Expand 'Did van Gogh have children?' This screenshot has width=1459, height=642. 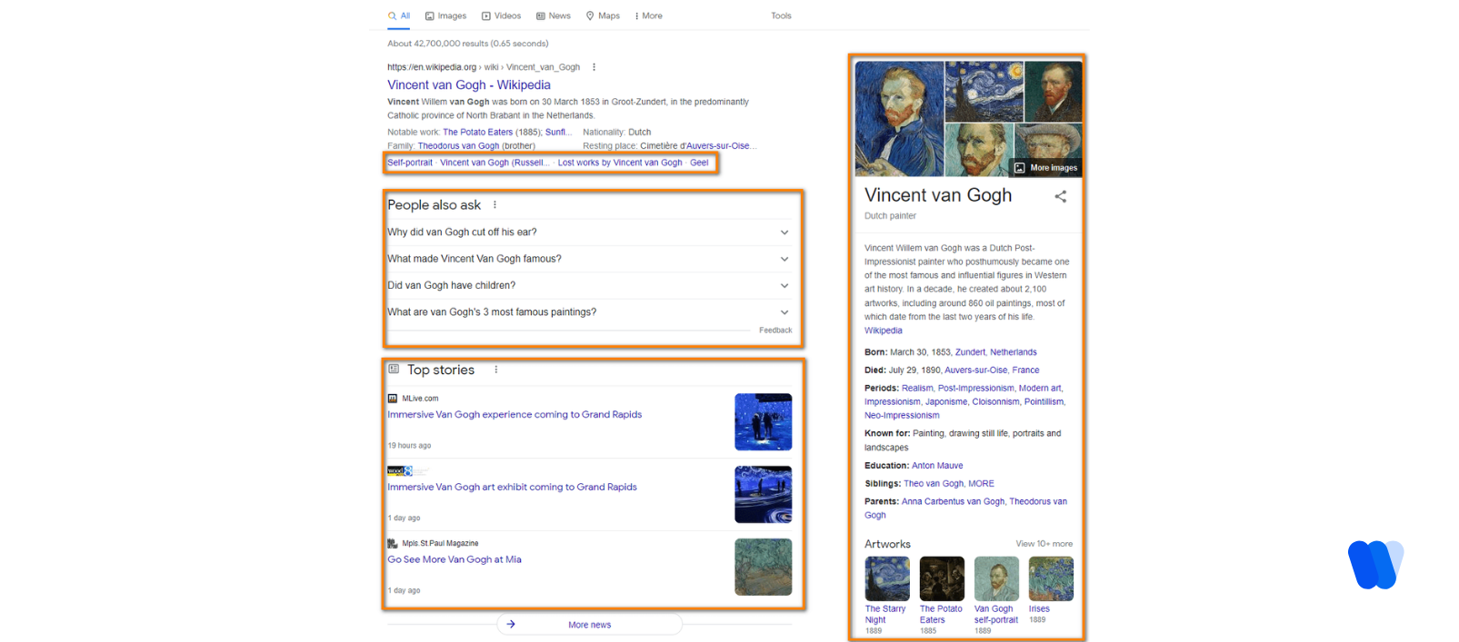pos(589,285)
